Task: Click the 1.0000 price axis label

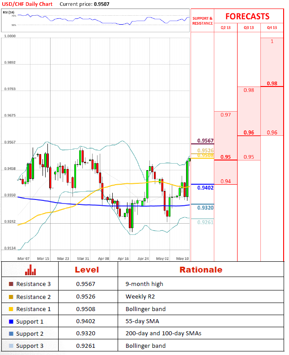Action: tap(10, 36)
